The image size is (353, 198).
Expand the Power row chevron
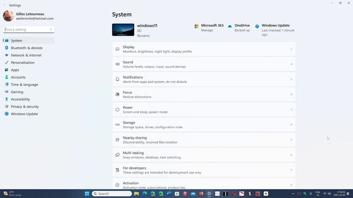tap(291, 109)
